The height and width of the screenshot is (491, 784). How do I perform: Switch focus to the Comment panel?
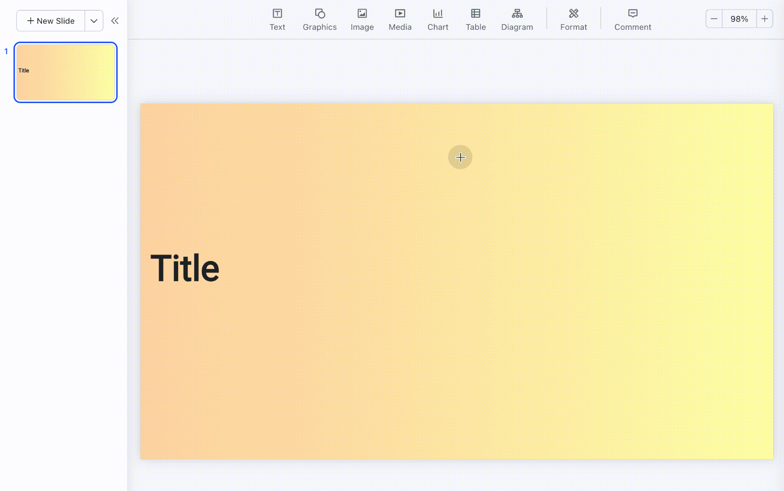pyautogui.click(x=632, y=19)
